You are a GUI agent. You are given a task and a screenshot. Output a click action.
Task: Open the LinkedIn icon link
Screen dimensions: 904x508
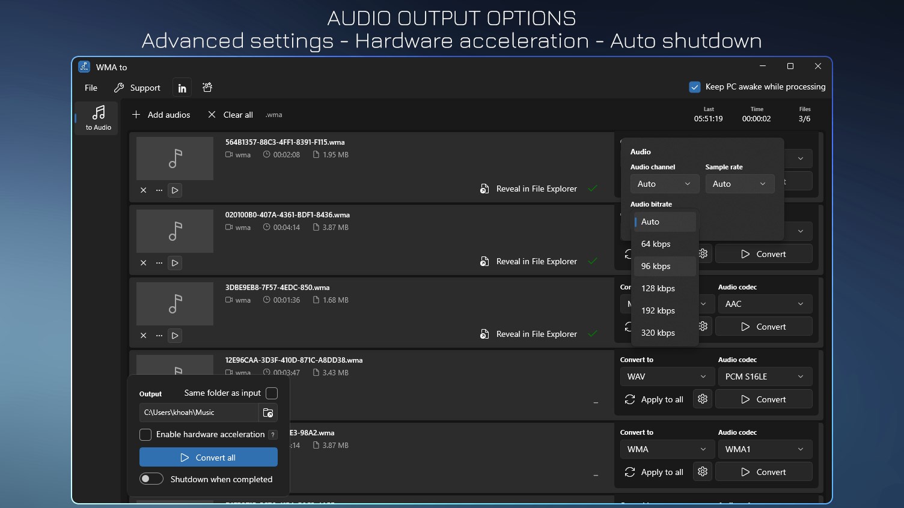tap(182, 88)
